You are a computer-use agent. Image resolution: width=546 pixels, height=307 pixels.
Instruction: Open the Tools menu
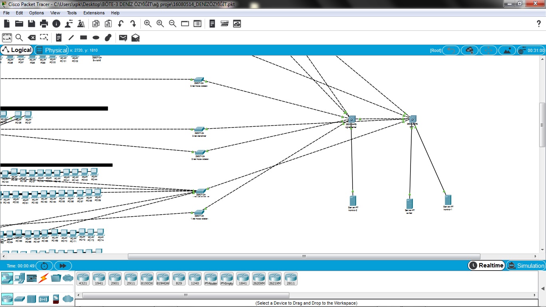pyautogui.click(x=72, y=13)
